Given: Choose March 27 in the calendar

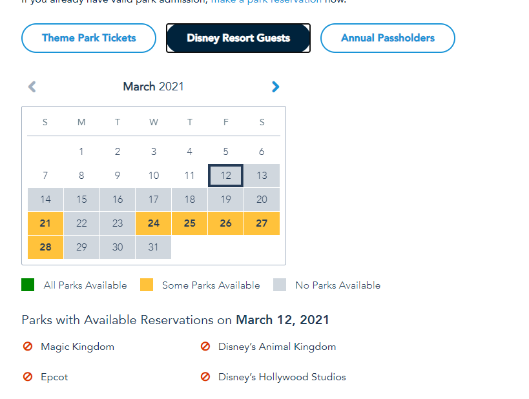Looking at the screenshot, I should 262,223.
